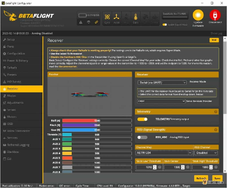Click the Sensors sidebar icon
The image size is (227, 188).
click(x=4, y=138)
